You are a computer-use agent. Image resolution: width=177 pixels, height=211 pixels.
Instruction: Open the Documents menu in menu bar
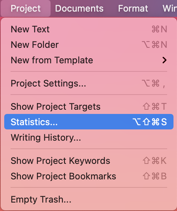pyautogui.click(x=79, y=8)
